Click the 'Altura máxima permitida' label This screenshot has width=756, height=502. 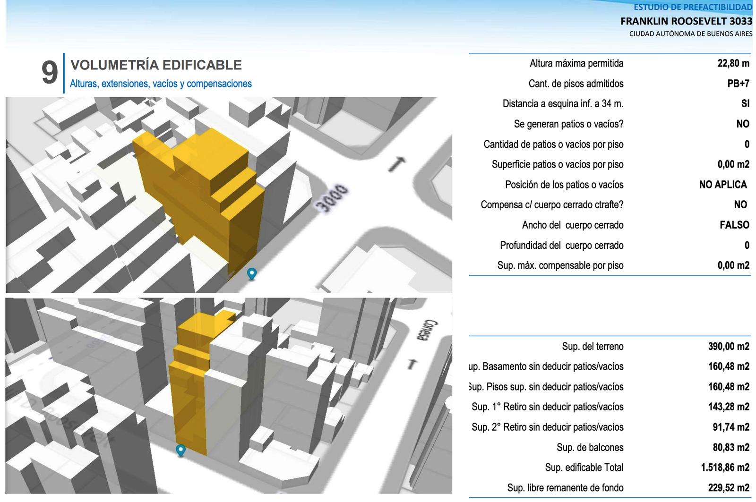[x=576, y=63]
